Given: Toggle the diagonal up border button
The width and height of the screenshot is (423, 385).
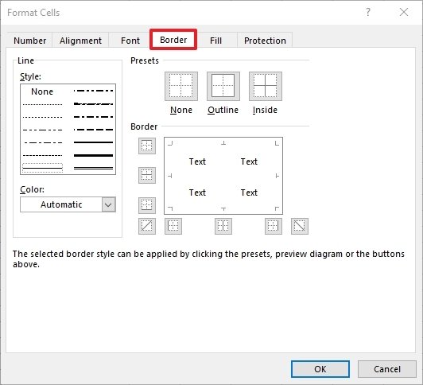Looking at the screenshot, I should (147, 226).
